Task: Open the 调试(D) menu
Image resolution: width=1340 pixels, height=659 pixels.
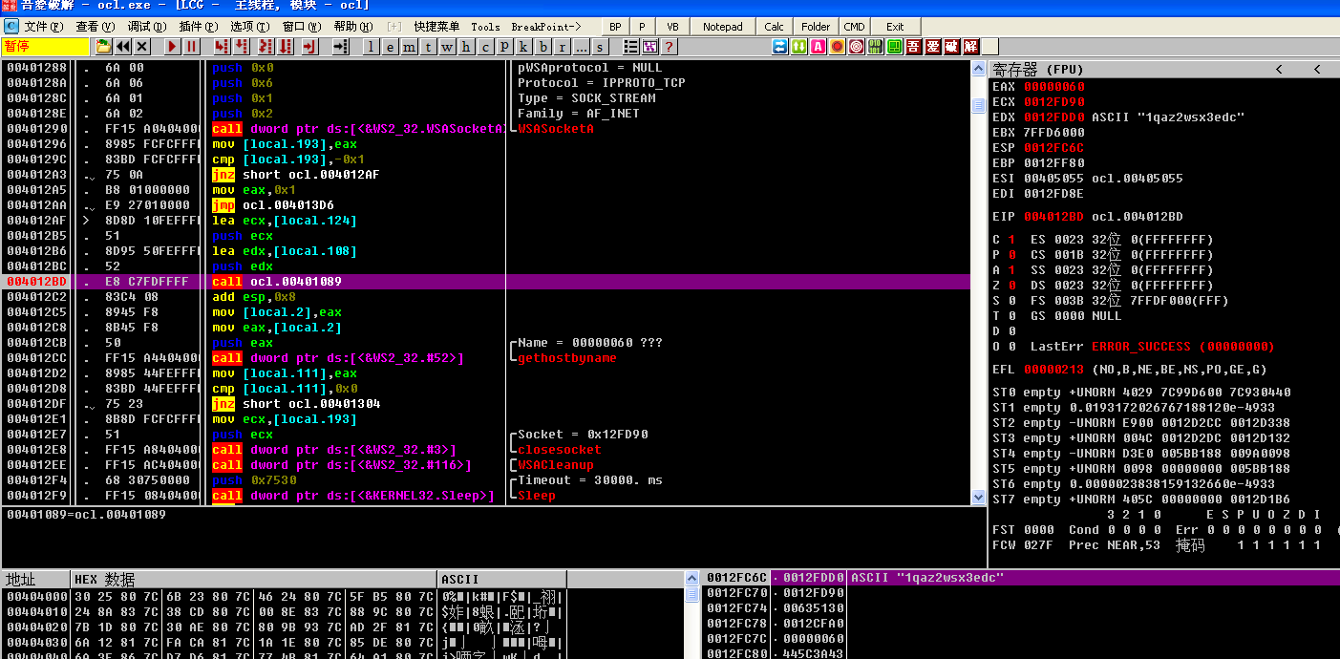Action: click(x=147, y=27)
